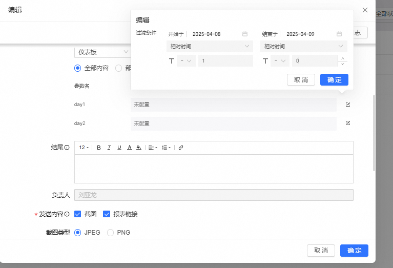Click the day1 parameter label
393x268 pixels.
click(x=80, y=105)
